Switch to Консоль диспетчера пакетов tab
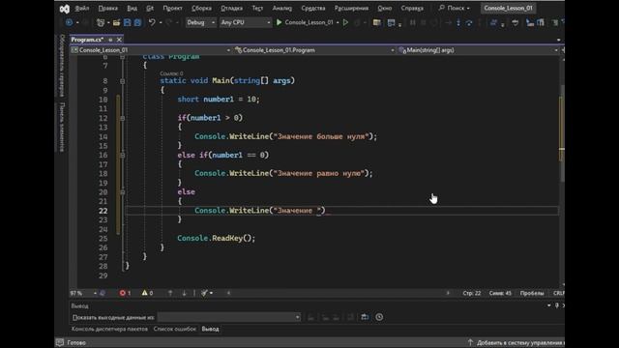 click(x=109, y=329)
